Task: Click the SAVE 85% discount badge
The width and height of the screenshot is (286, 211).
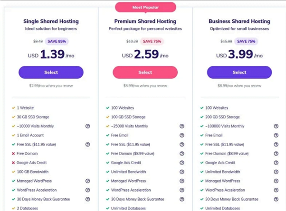Action: click(x=57, y=41)
